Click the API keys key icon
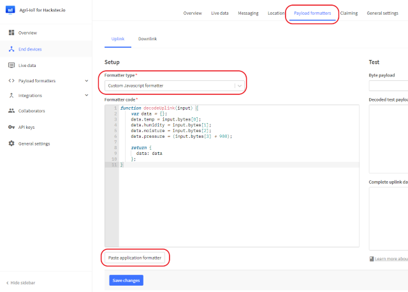The image size is (408, 292). pyautogui.click(x=11, y=127)
